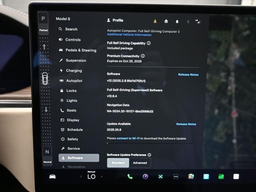
Task: Tap the up arrow on gear strip
Action: [x=44, y=47]
